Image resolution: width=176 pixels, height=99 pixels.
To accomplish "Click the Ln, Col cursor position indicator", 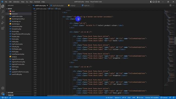I will click(x=109, y=98).
